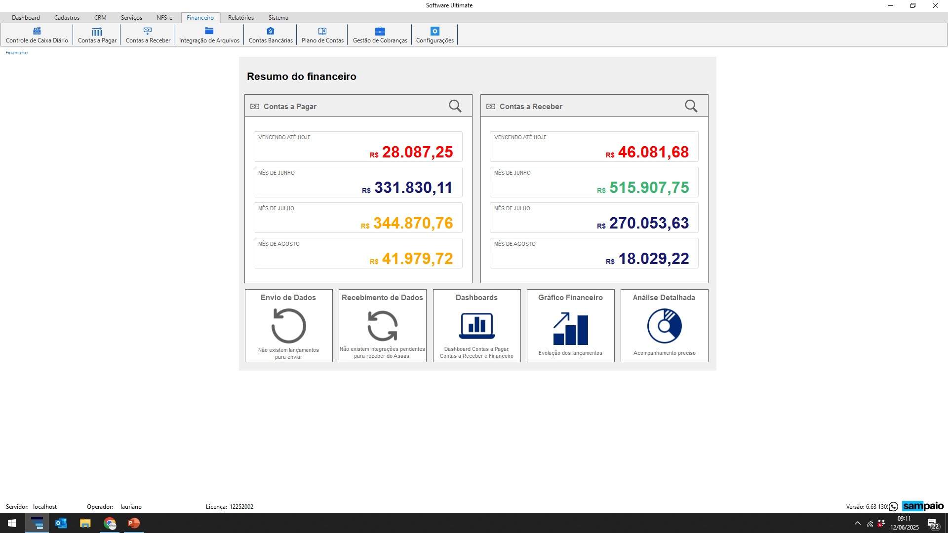The width and height of the screenshot is (948, 533).
Task: Open Gestão de Cobranças briefcase icon
Action: pos(380,31)
